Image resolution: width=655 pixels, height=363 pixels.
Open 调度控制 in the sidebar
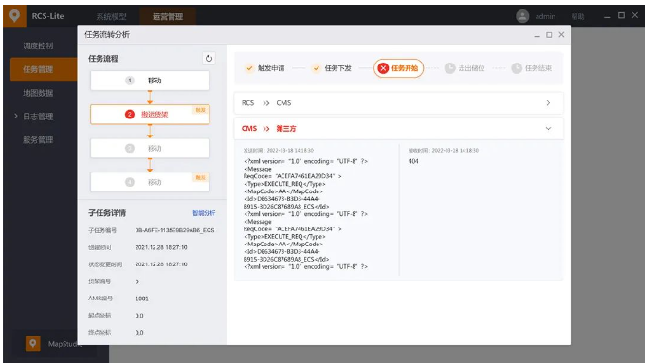[x=38, y=45]
